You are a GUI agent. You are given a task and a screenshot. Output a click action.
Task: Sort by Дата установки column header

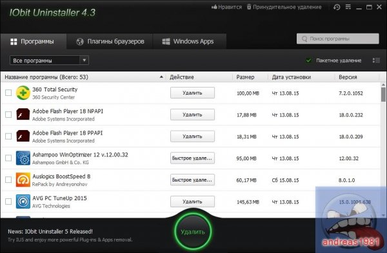point(302,77)
